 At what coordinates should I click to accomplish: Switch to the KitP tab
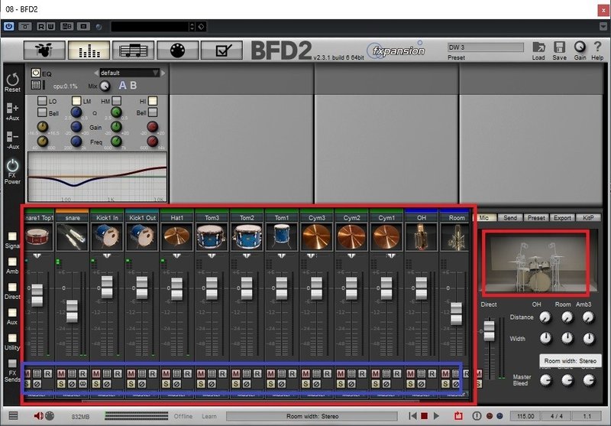(588, 218)
